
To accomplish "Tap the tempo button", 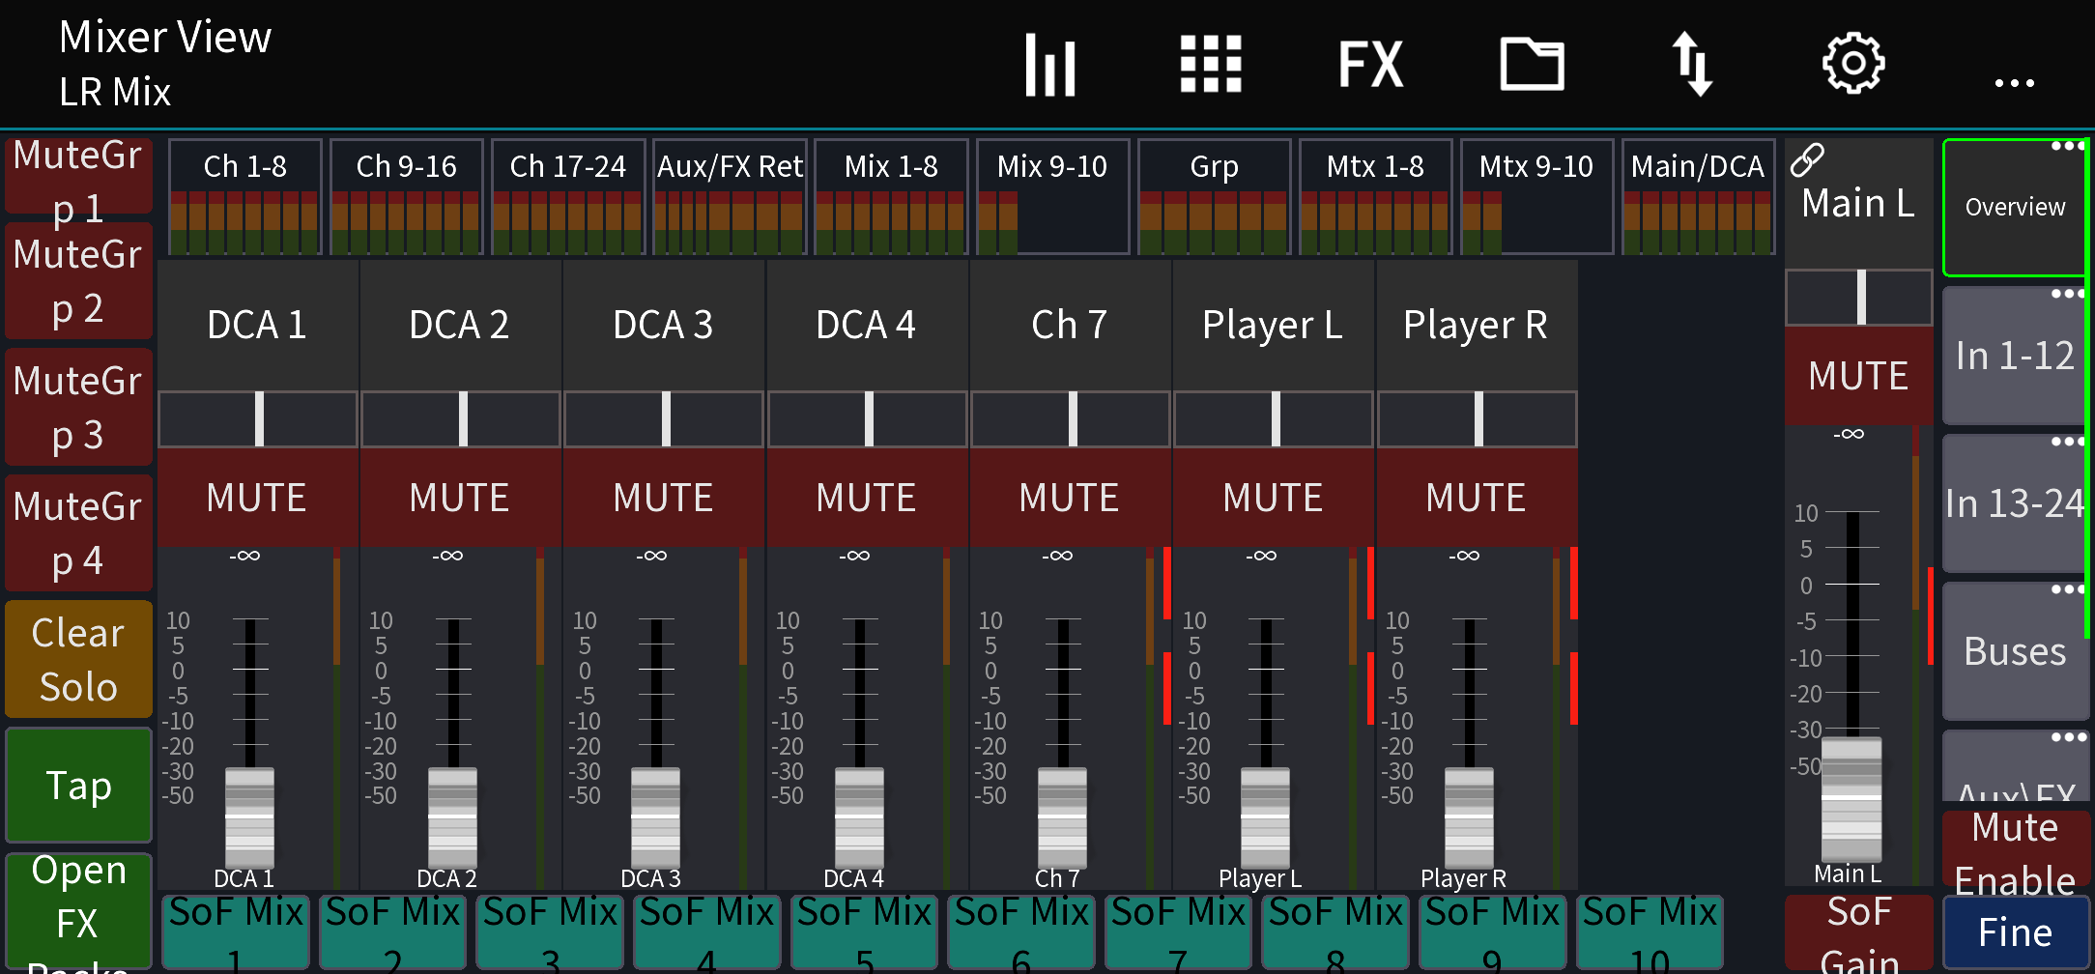I will tap(78, 786).
